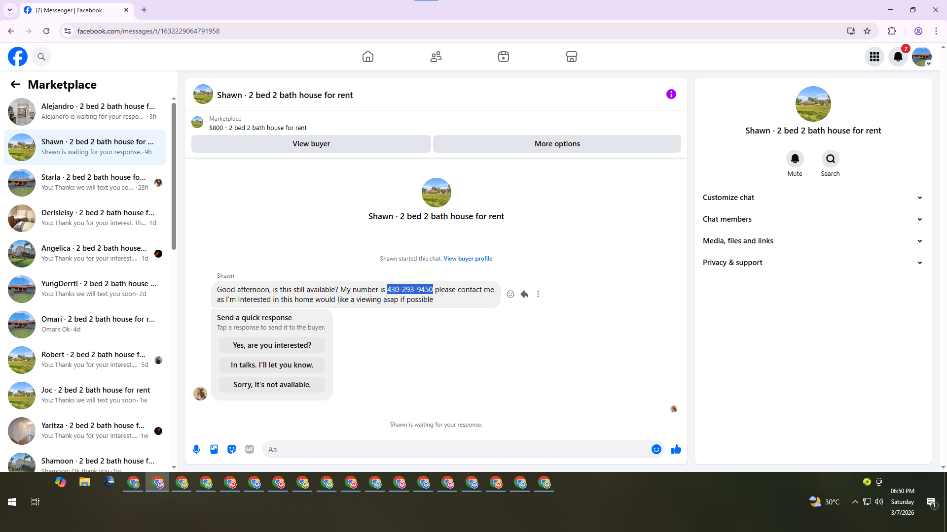
Task: Open more options for Shawn's message
Action: (538, 294)
